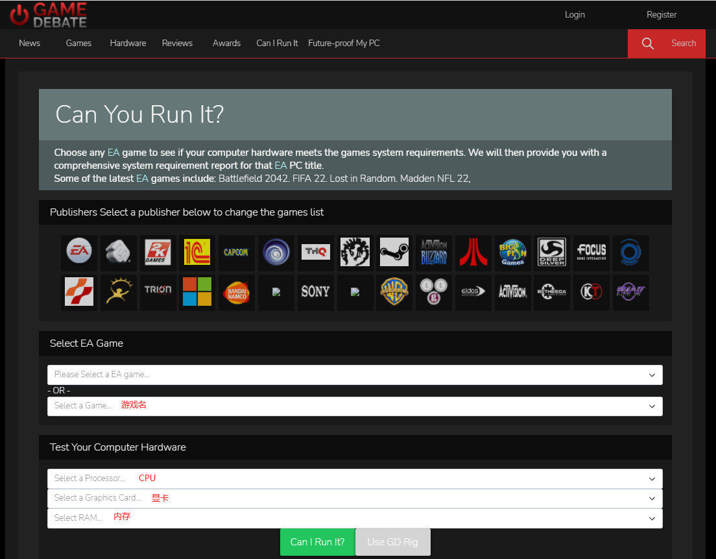Select the Deep Silver logo
The width and height of the screenshot is (716, 559).
[x=552, y=252]
